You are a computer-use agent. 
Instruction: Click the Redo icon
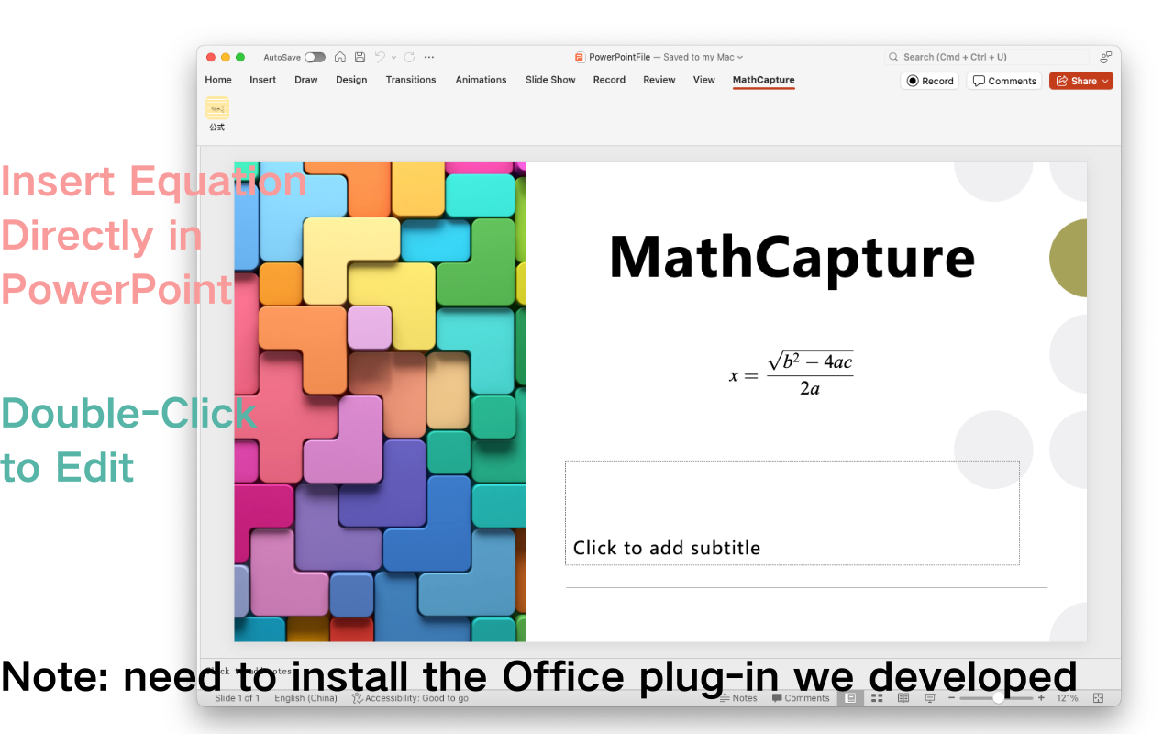coord(409,56)
